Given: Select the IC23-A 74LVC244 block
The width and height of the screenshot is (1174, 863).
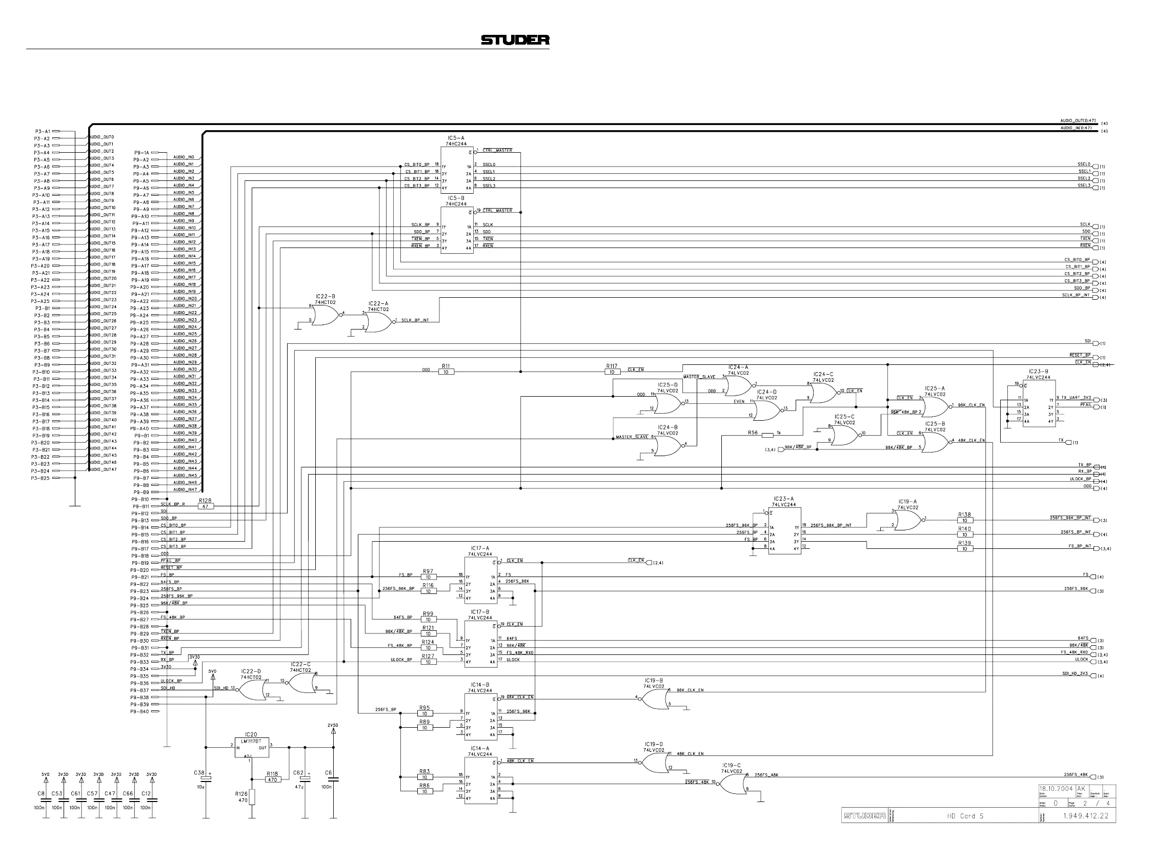Looking at the screenshot, I should tap(784, 531).
